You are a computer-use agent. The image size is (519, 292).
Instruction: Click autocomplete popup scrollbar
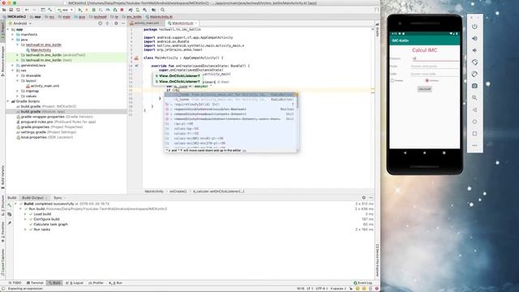tap(298, 102)
